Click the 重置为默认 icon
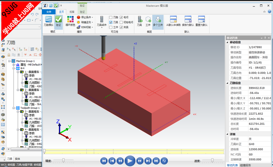273x167 pixels. pos(201,21)
